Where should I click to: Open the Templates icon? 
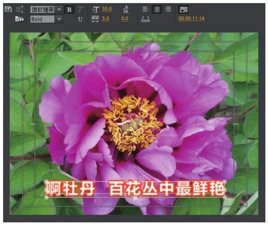click(19, 19)
